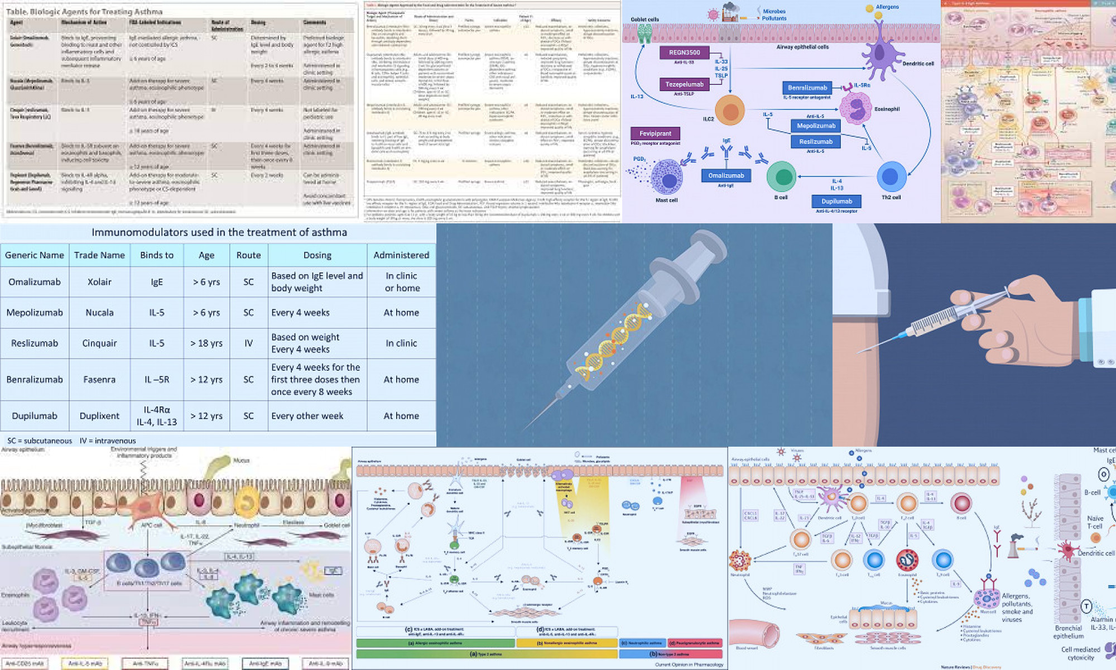This screenshot has height=670, width=1116.
Task: Click the 'Reslizumab' cell in the immunomodulators table
Action: tap(35, 343)
